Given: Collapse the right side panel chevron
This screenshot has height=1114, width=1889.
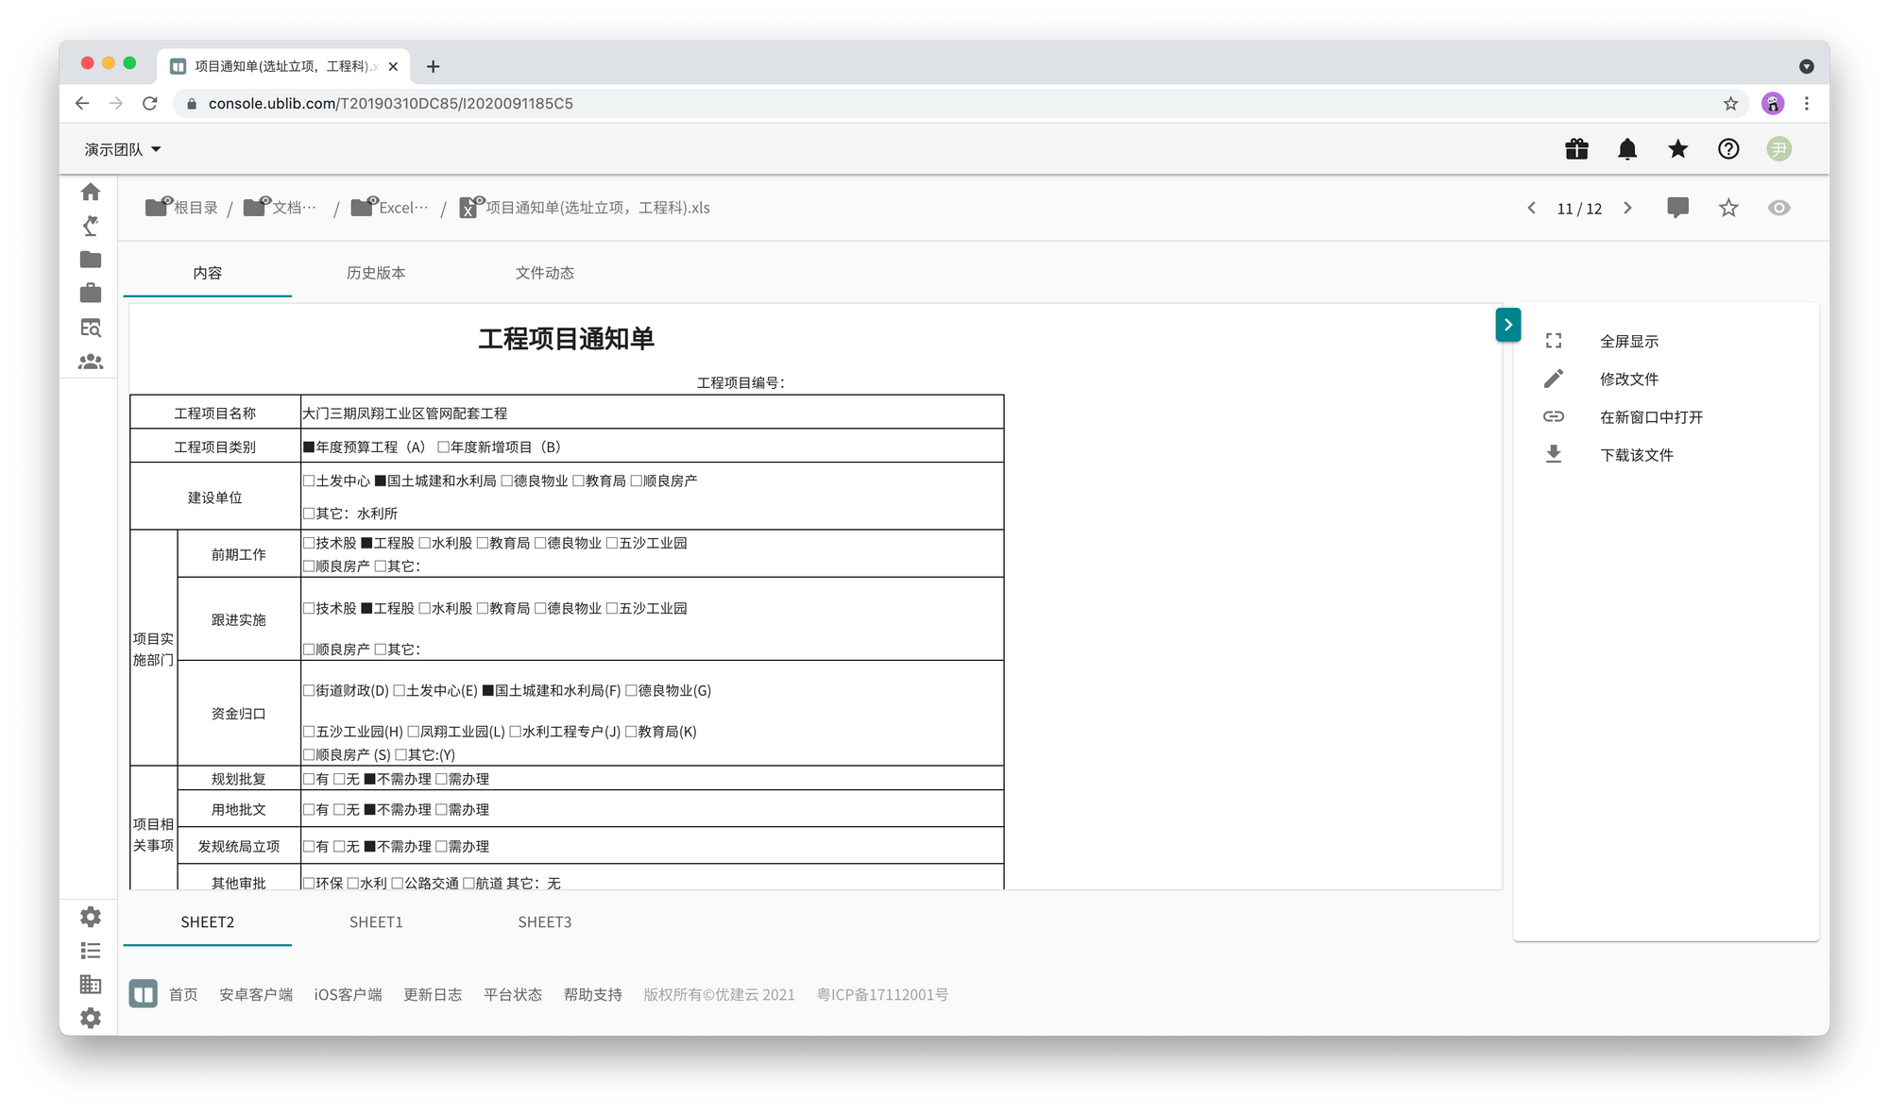Looking at the screenshot, I should pyautogui.click(x=1508, y=325).
